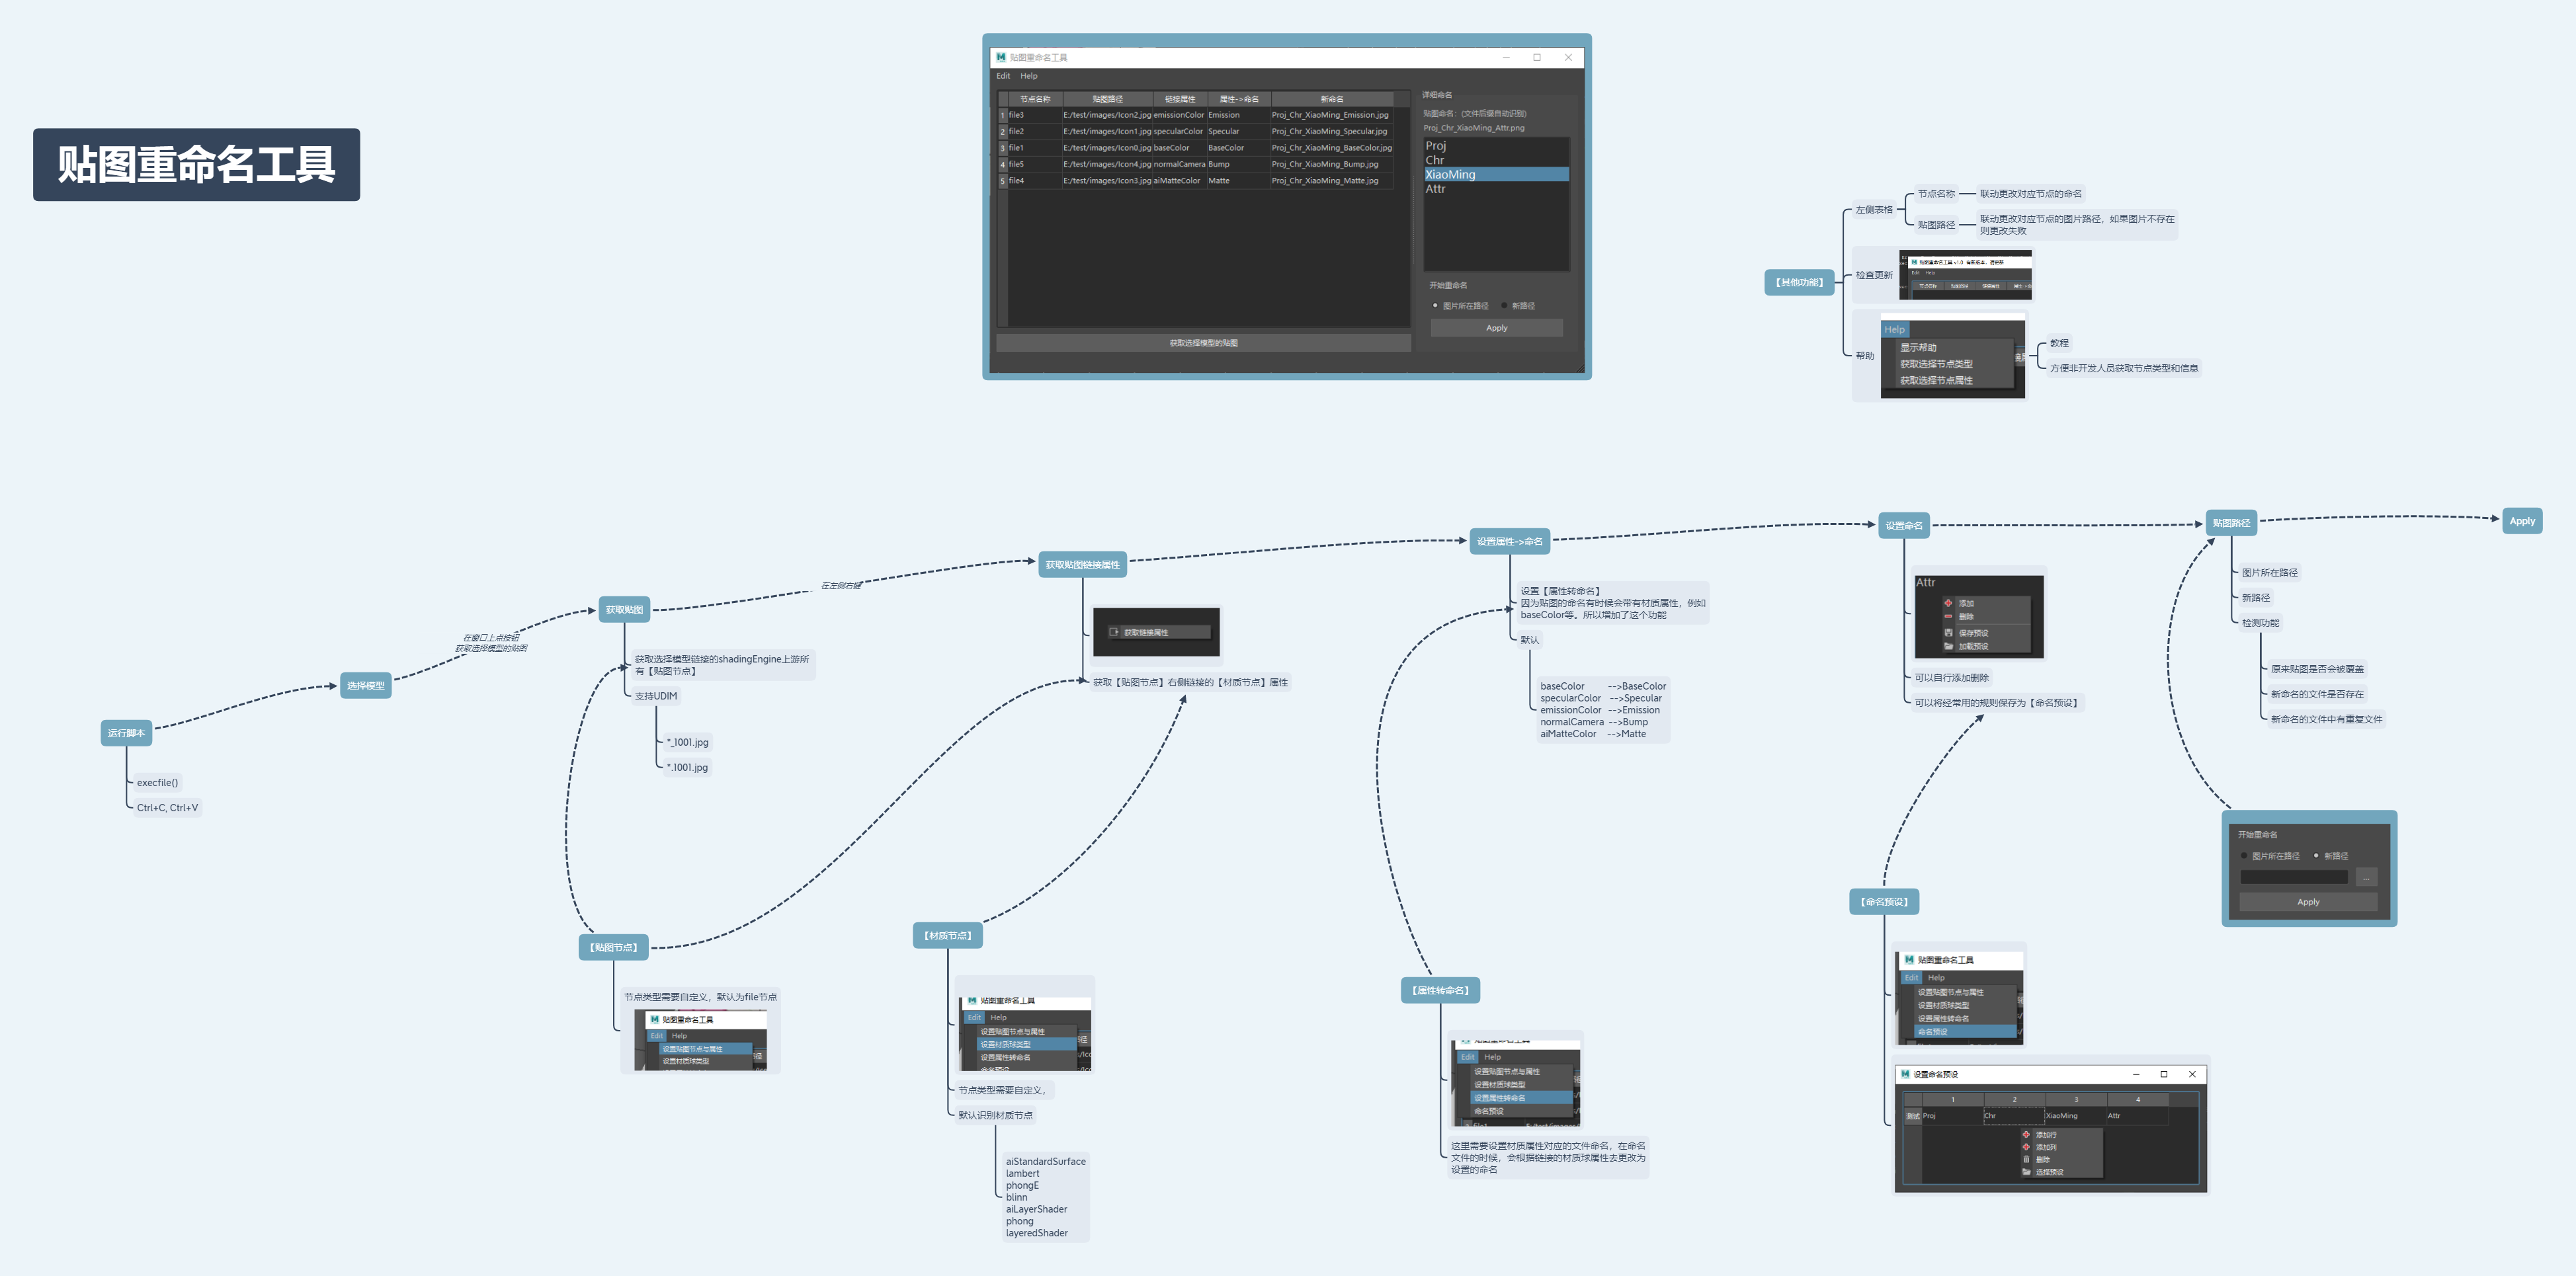Choose 获取选择节点类型 from the Help dropdown
This screenshot has width=2576, height=1276.
[x=1936, y=364]
